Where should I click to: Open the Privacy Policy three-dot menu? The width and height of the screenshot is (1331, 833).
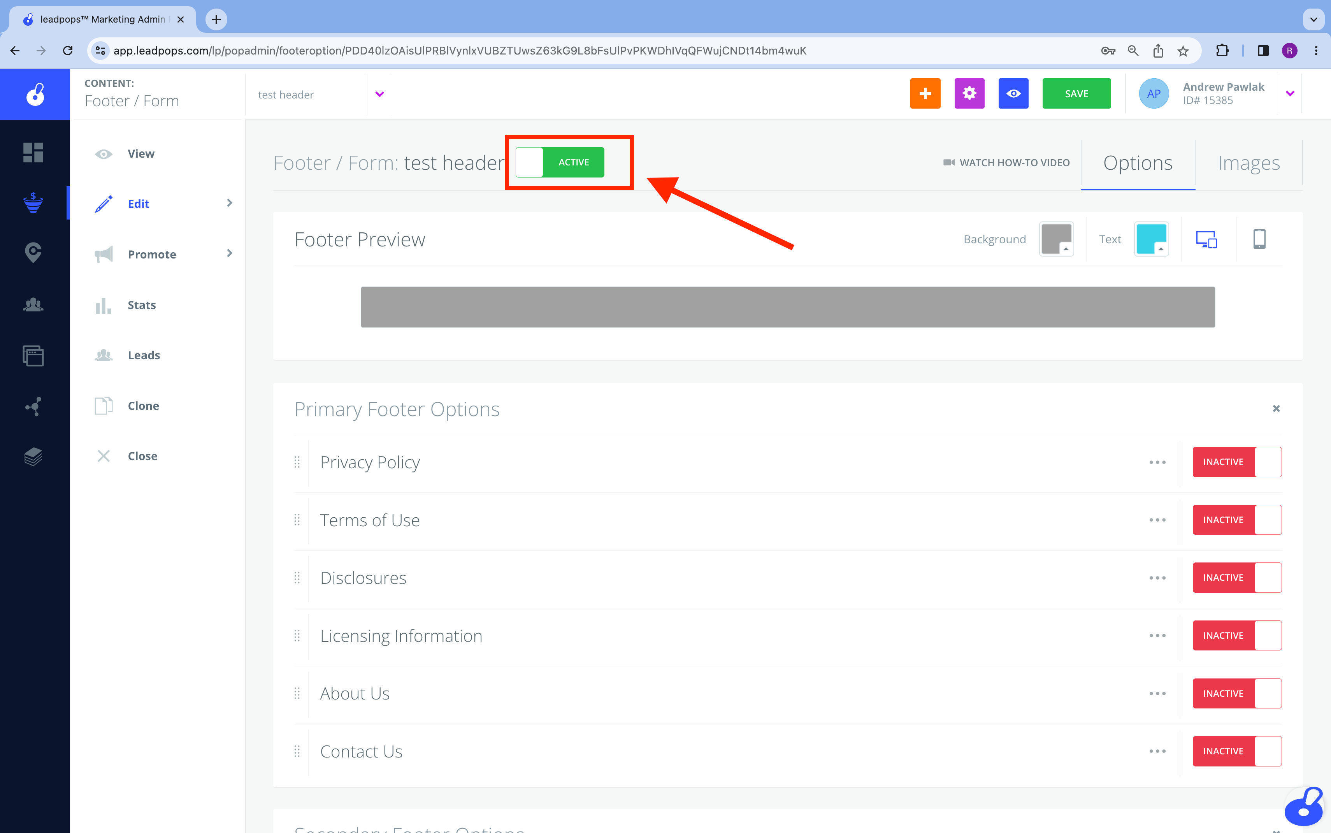(x=1157, y=462)
